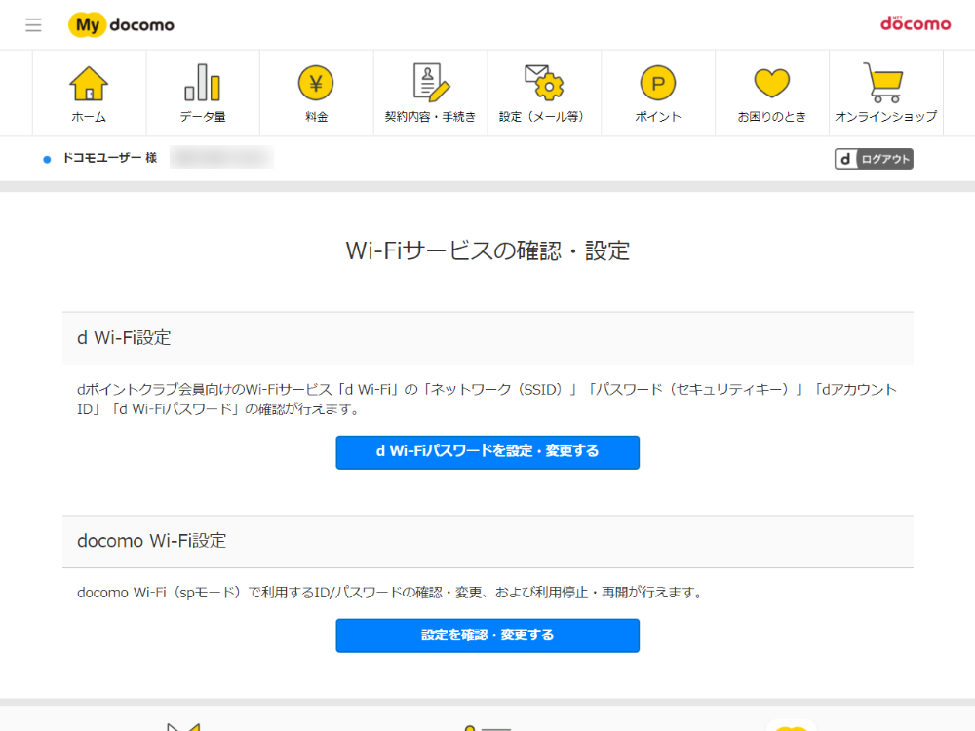Click d Wi-Fiパスワードを設定・変更する button
This screenshot has width=975, height=731.
(x=487, y=452)
